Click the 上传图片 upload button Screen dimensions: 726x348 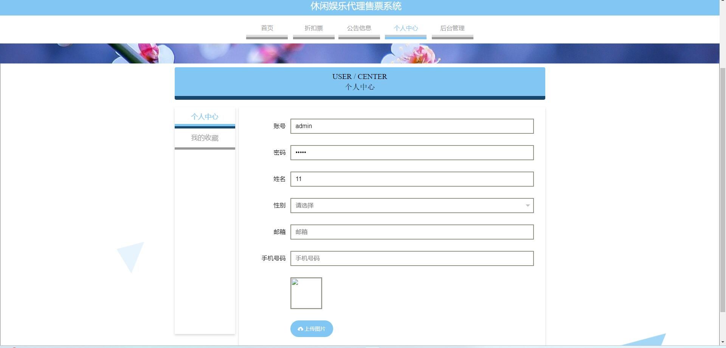[311, 329]
